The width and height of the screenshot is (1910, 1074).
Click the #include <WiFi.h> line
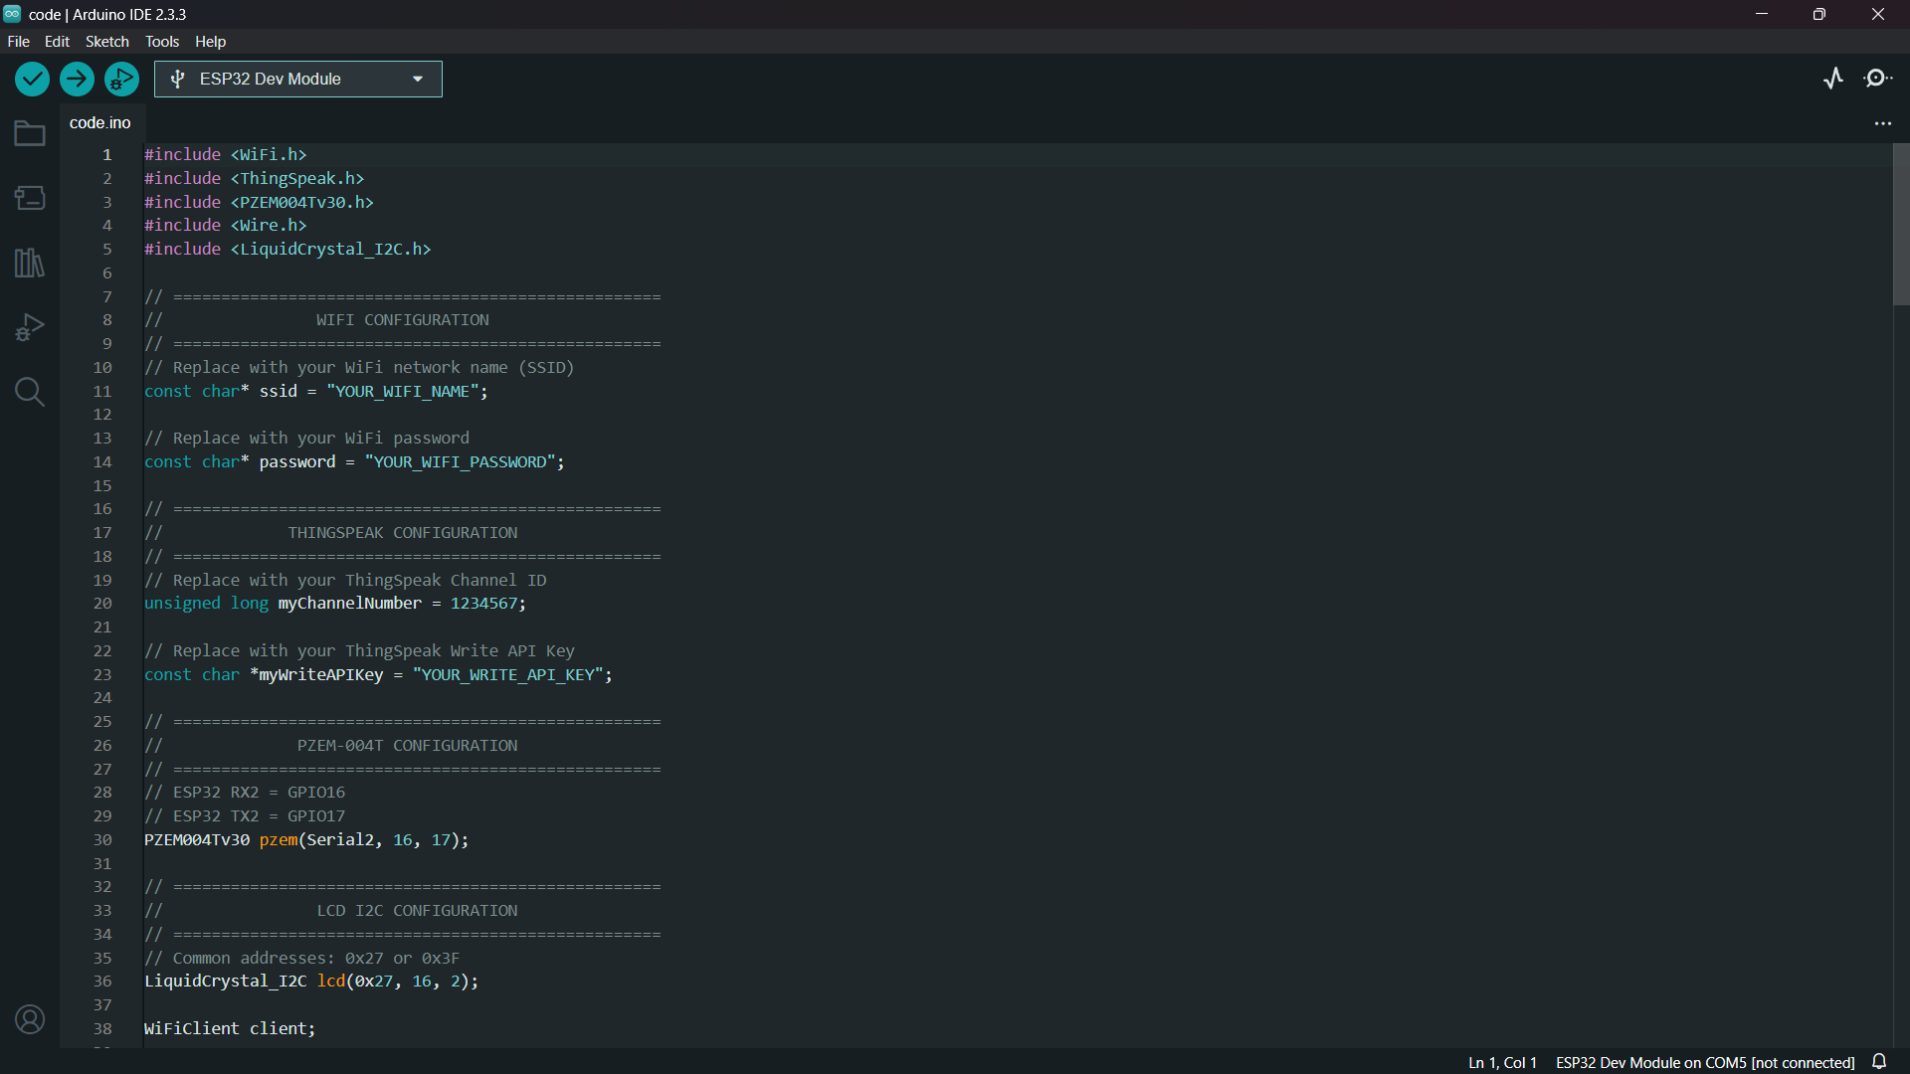pyautogui.click(x=226, y=155)
